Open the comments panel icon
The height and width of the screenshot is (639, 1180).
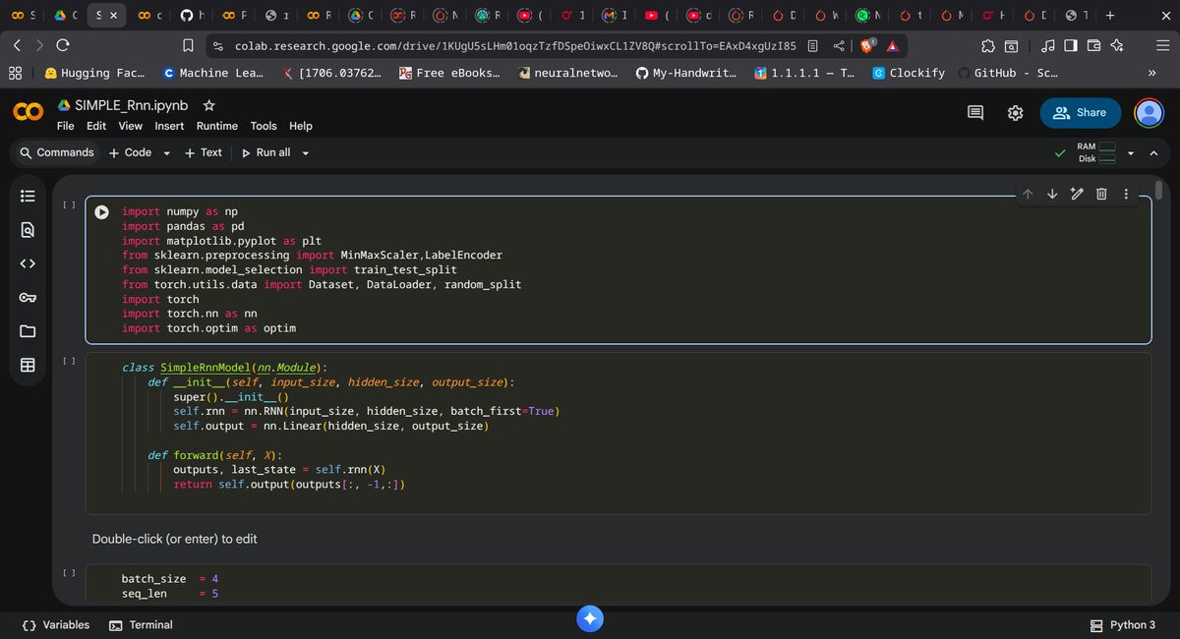(975, 113)
